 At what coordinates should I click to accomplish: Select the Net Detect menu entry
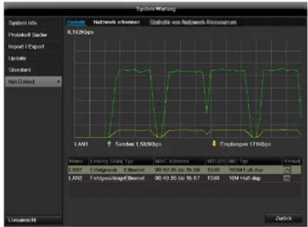click(x=33, y=82)
